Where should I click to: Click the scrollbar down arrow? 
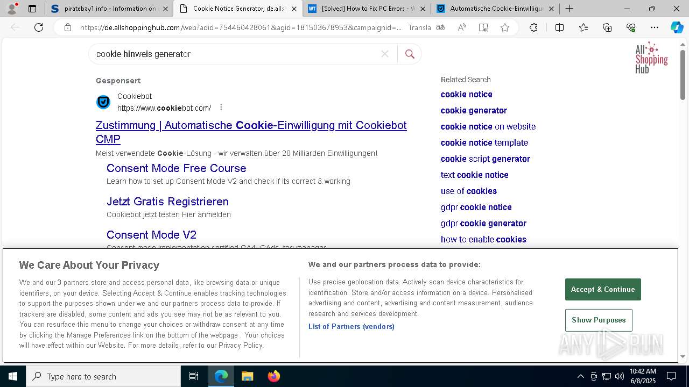click(x=683, y=356)
